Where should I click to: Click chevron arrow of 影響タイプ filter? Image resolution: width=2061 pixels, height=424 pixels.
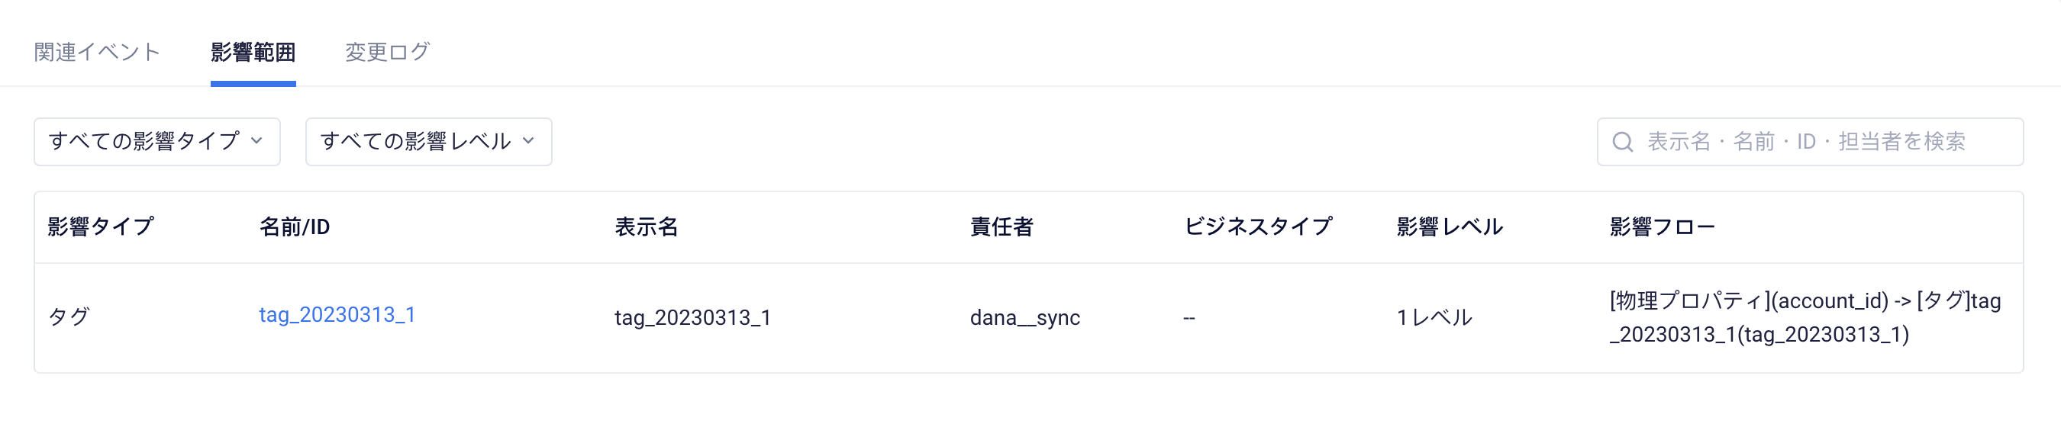point(256,141)
